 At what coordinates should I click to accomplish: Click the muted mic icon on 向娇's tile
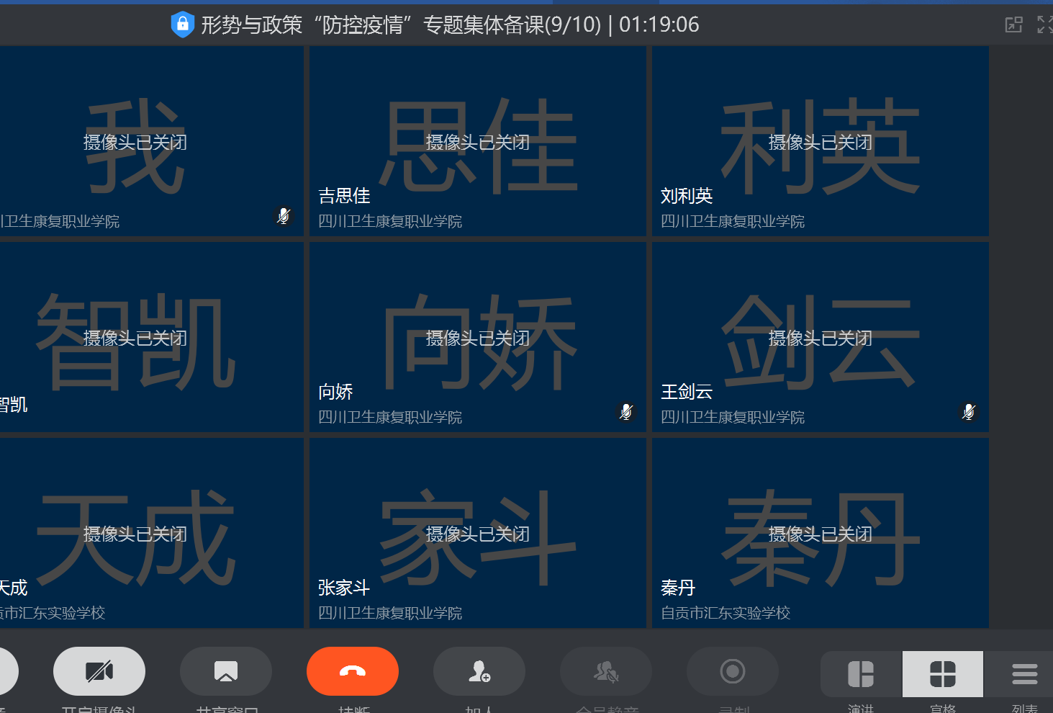coord(626,411)
